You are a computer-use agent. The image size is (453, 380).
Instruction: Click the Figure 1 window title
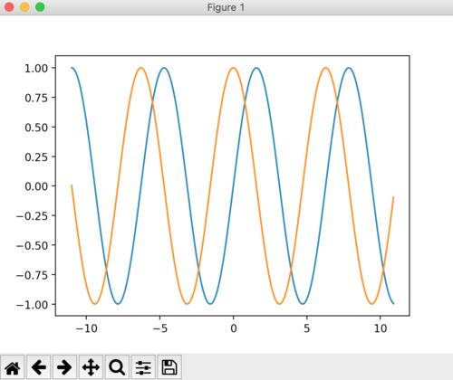[226, 7]
